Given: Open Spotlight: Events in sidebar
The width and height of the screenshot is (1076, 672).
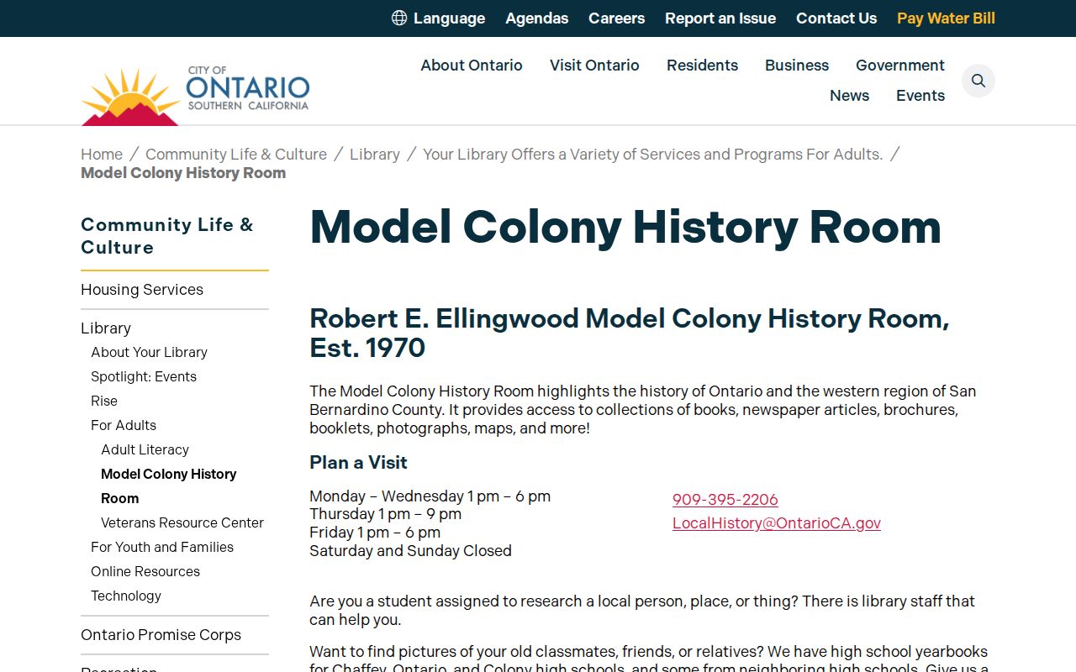Looking at the screenshot, I should pyautogui.click(x=144, y=376).
